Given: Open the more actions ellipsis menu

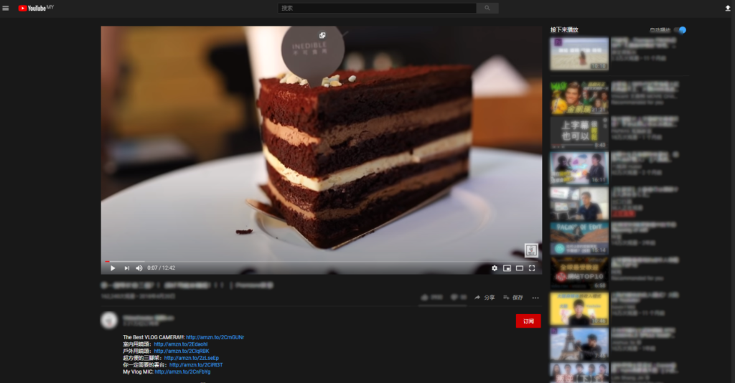Looking at the screenshot, I should [x=535, y=298].
